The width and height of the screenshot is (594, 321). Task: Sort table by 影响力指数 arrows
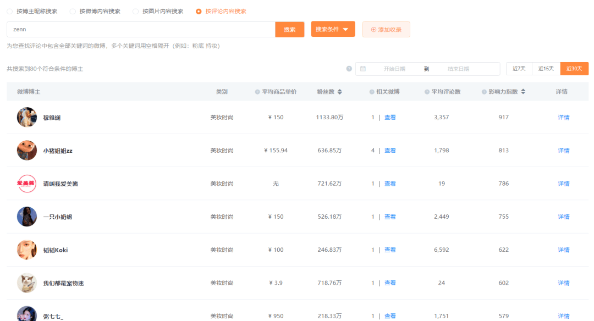tap(522, 92)
